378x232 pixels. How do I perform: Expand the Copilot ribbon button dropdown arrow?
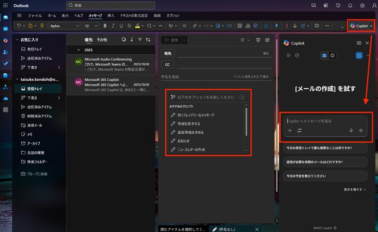[x=371, y=26]
